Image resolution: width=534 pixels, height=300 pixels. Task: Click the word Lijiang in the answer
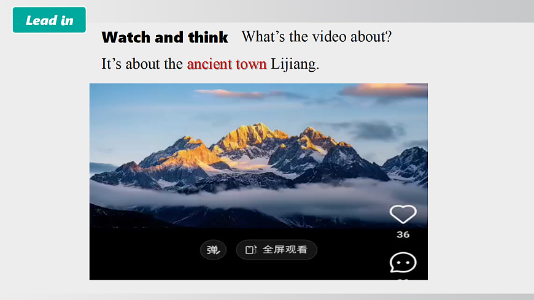point(293,64)
